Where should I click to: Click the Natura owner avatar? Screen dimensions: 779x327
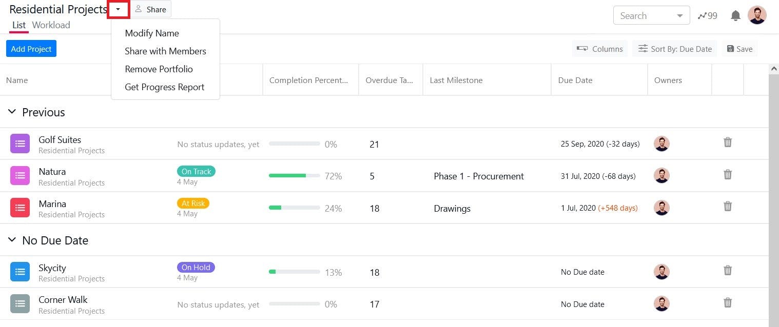tap(661, 176)
